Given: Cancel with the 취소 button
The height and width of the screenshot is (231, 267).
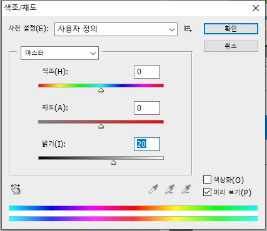Looking at the screenshot, I should [231, 46].
